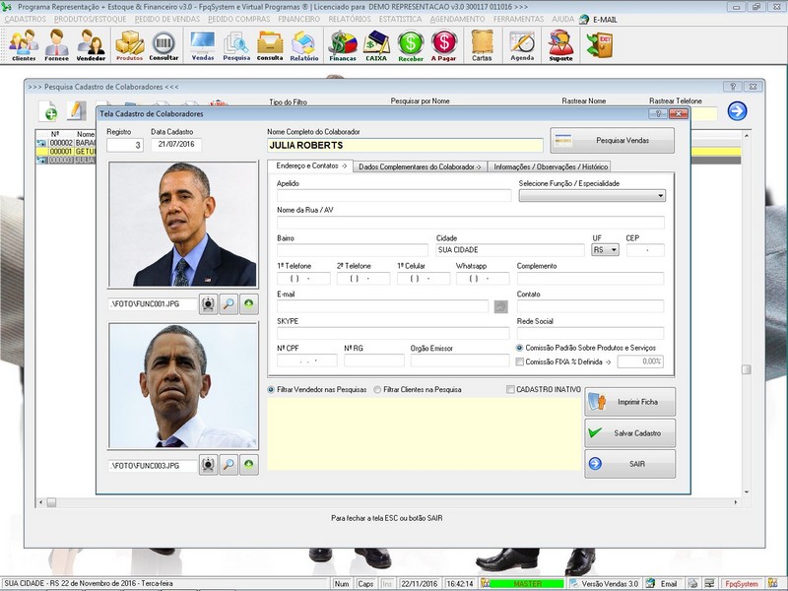788x591 pixels.
Task: Open the Clientes toolbar icon
Action: point(24,45)
